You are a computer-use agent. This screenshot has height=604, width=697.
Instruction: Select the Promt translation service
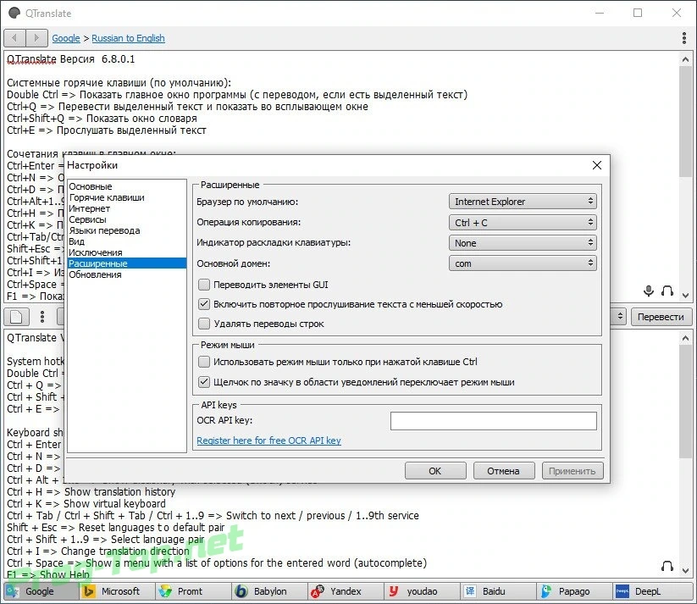click(194, 591)
